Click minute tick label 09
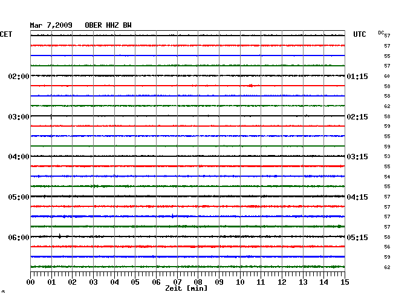This screenshot has width=393, height=298. pyautogui.click(x=219, y=282)
